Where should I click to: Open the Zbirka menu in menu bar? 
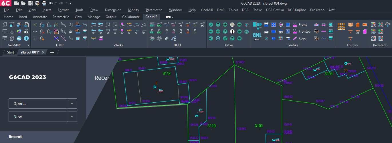(x=233, y=10)
